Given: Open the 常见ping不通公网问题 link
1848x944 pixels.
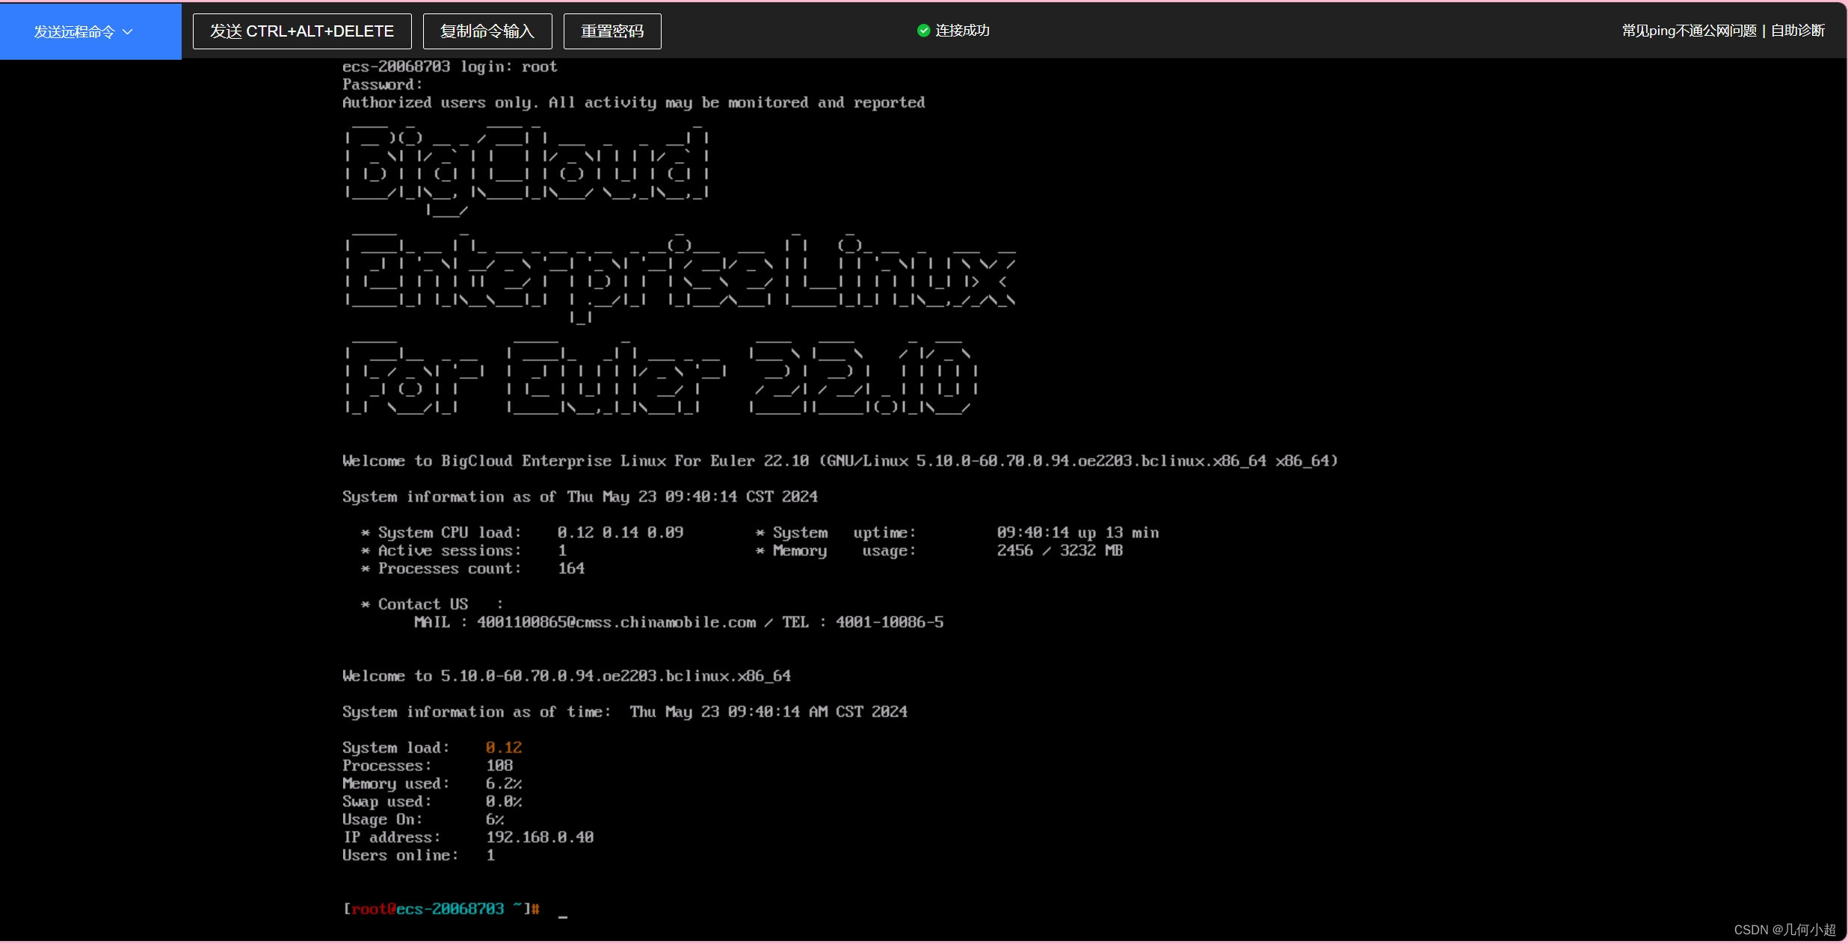Looking at the screenshot, I should (x=1688, y=31).
